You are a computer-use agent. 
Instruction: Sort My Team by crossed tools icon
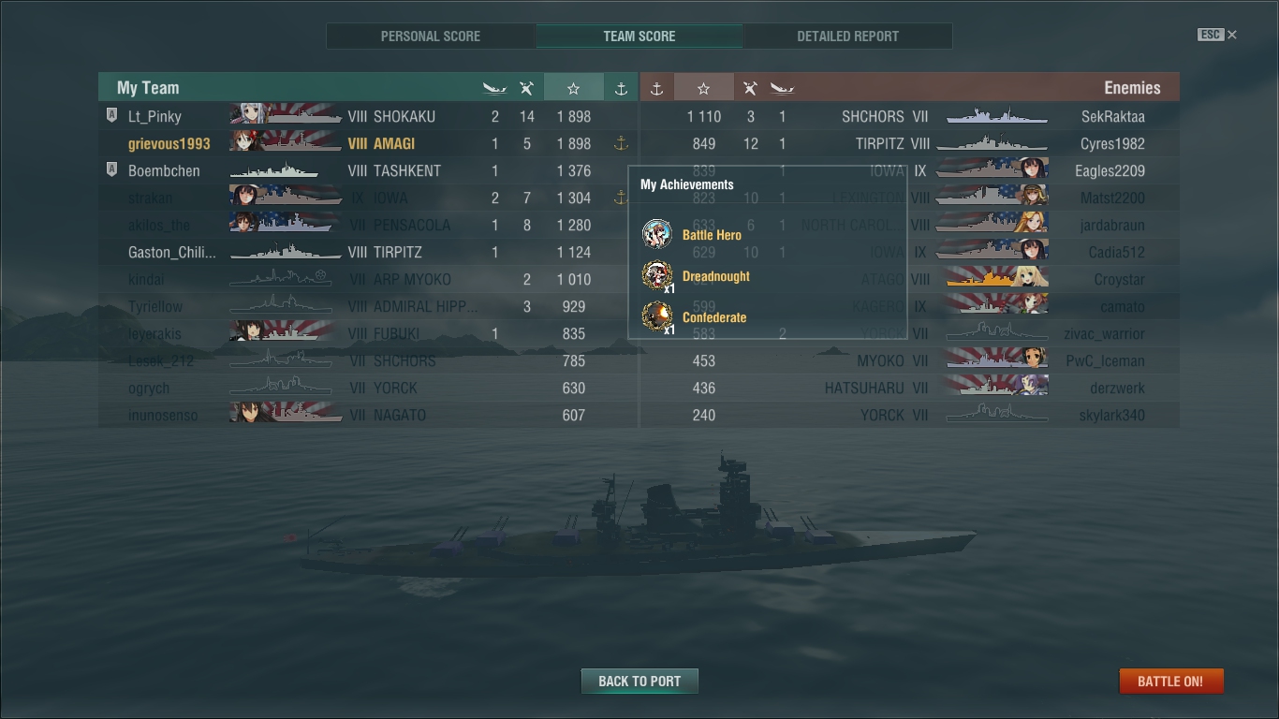[526, 88]
